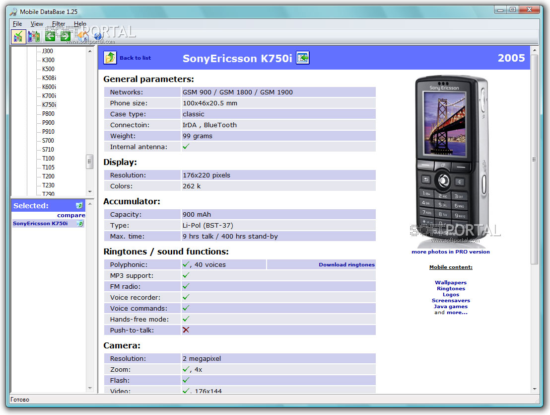Select K500 in the model tree
The width and height of the screenshot is (550, 415).
tap(49, 69)
